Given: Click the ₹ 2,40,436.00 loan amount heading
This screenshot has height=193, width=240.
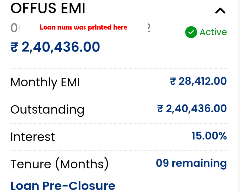Looking at the screenshot, I should 55,47.
